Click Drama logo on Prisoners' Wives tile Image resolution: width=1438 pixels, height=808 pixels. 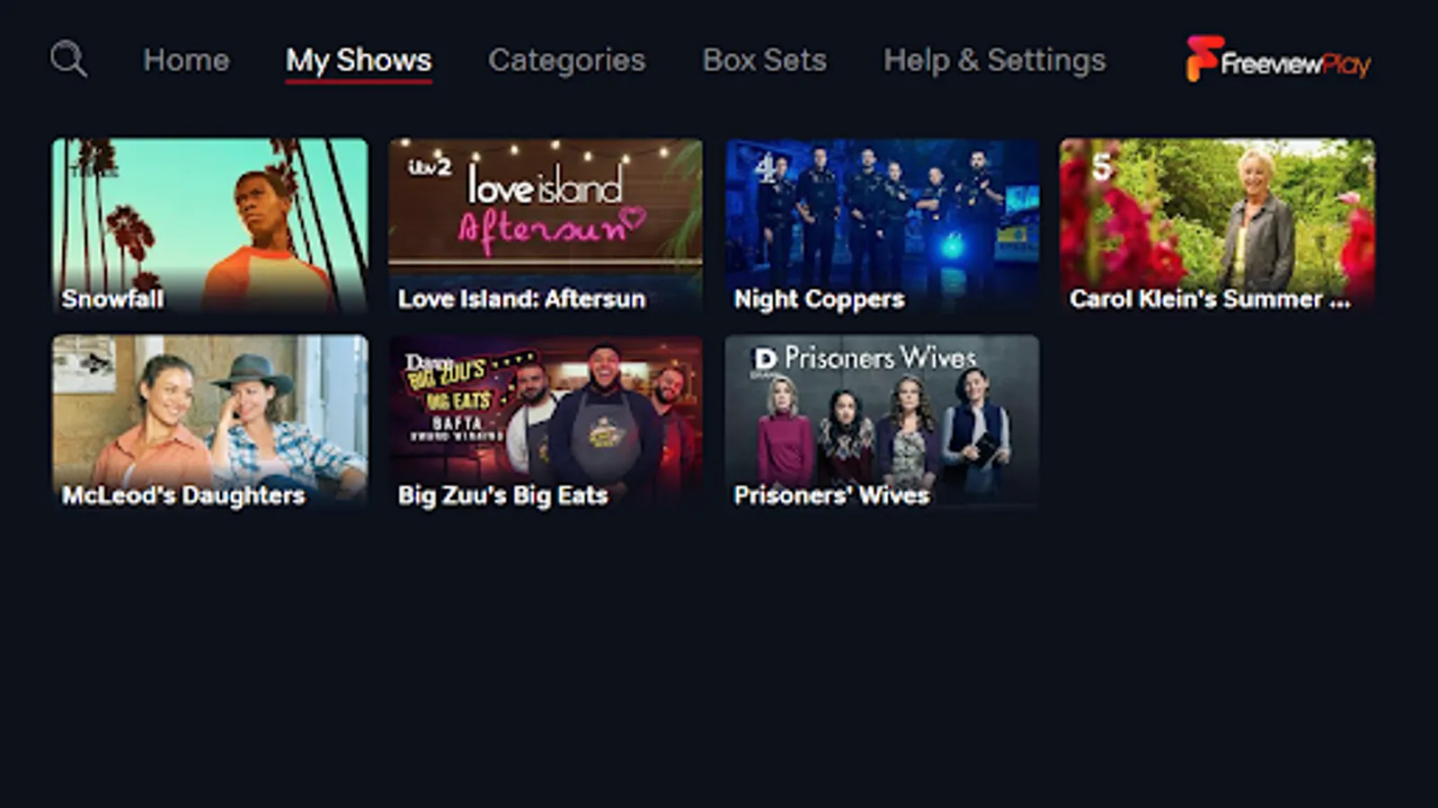[765, 359]
